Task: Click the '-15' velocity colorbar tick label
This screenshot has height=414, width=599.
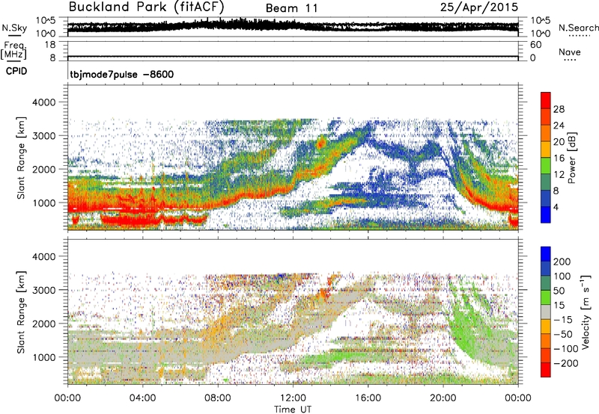Action: tap(563, 320)
